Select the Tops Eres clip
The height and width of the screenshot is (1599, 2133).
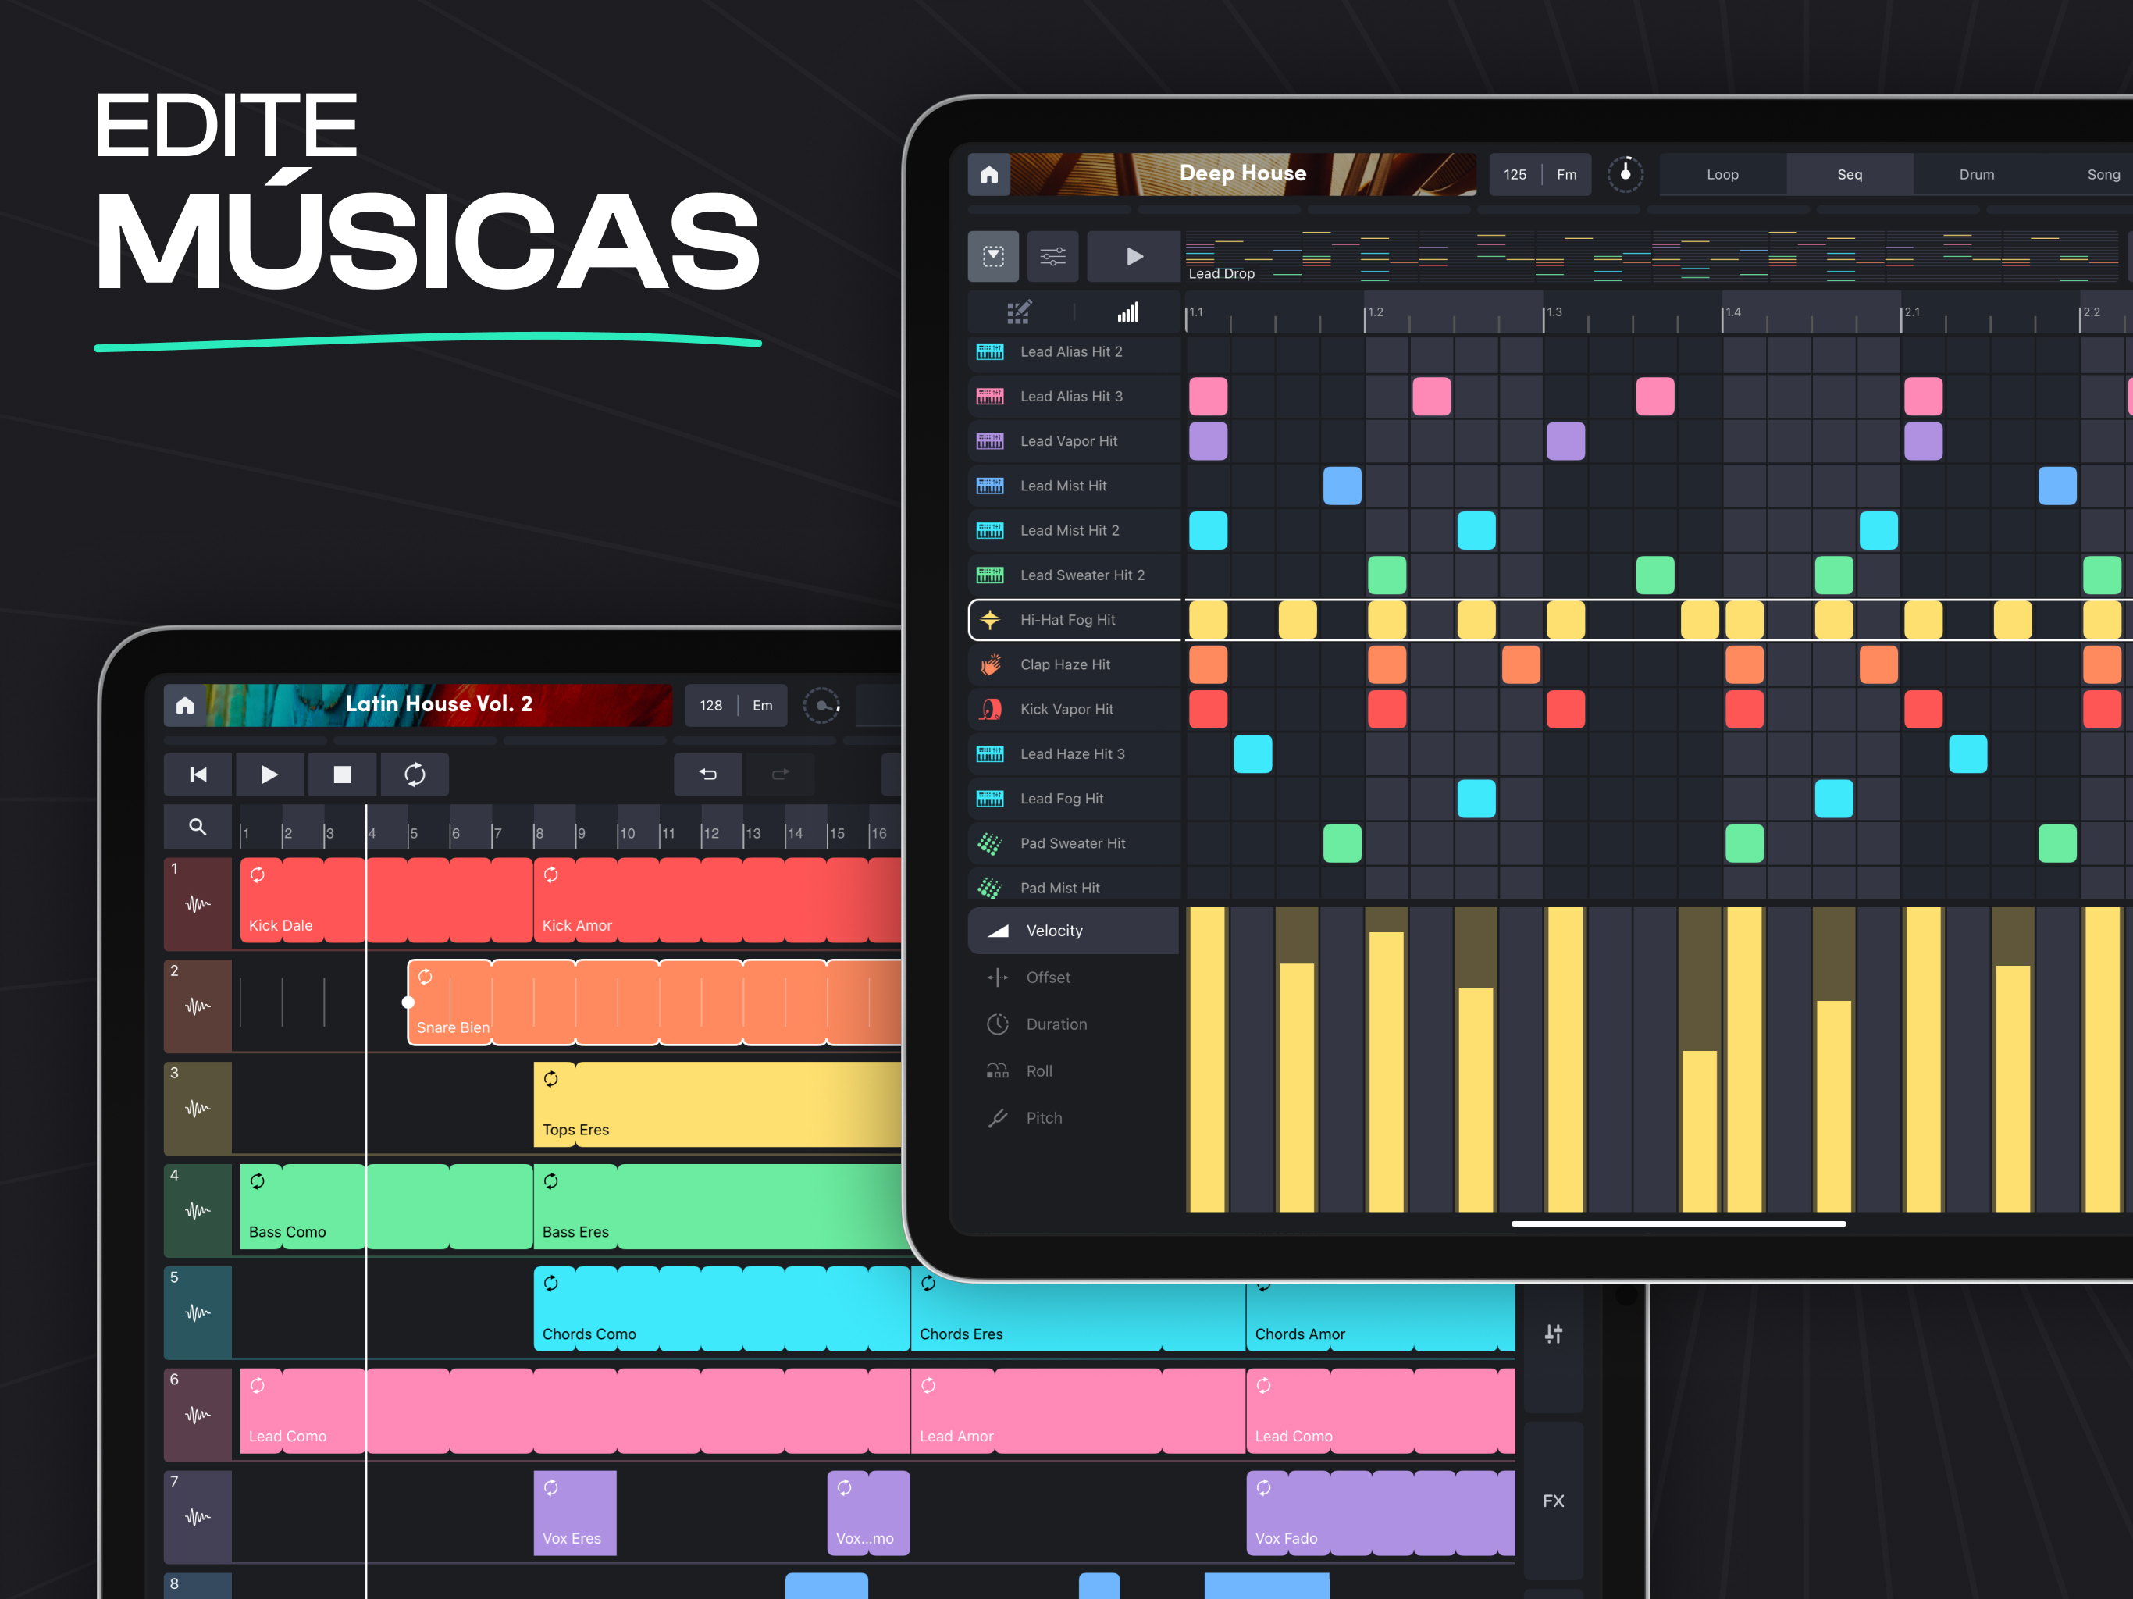point(718,1106)
